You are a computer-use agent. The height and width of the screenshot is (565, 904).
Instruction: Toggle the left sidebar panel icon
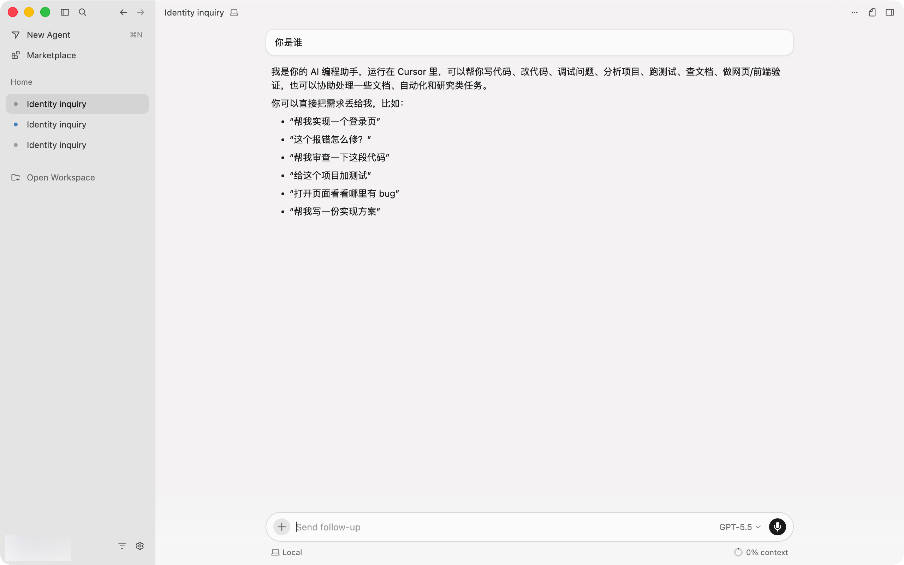click(65, 12)
